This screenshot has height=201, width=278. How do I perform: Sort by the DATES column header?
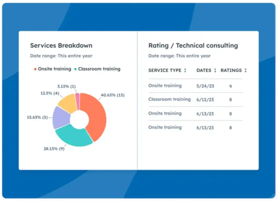point(204,70)
